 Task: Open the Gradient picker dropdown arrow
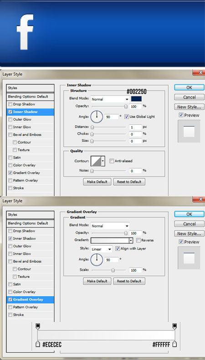[131, 241]
